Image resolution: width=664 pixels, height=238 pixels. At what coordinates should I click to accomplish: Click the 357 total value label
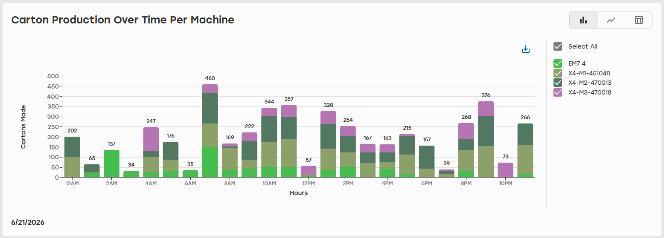(x=289, y=99)
